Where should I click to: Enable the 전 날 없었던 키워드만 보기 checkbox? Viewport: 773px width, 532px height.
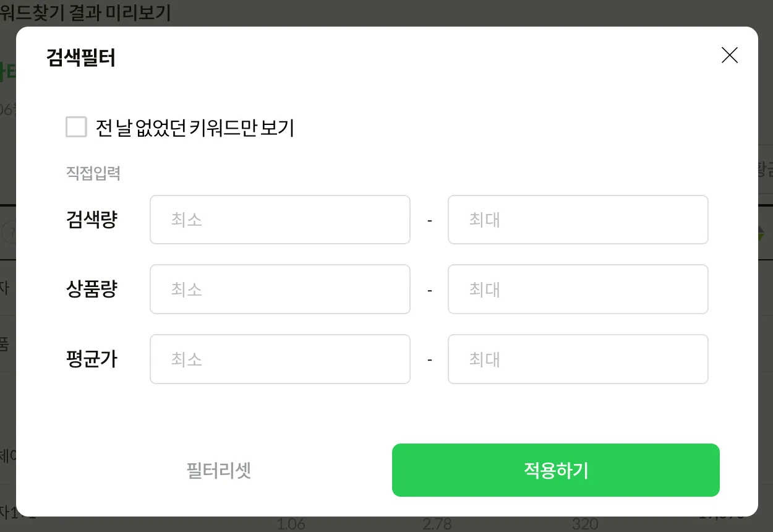77,127
